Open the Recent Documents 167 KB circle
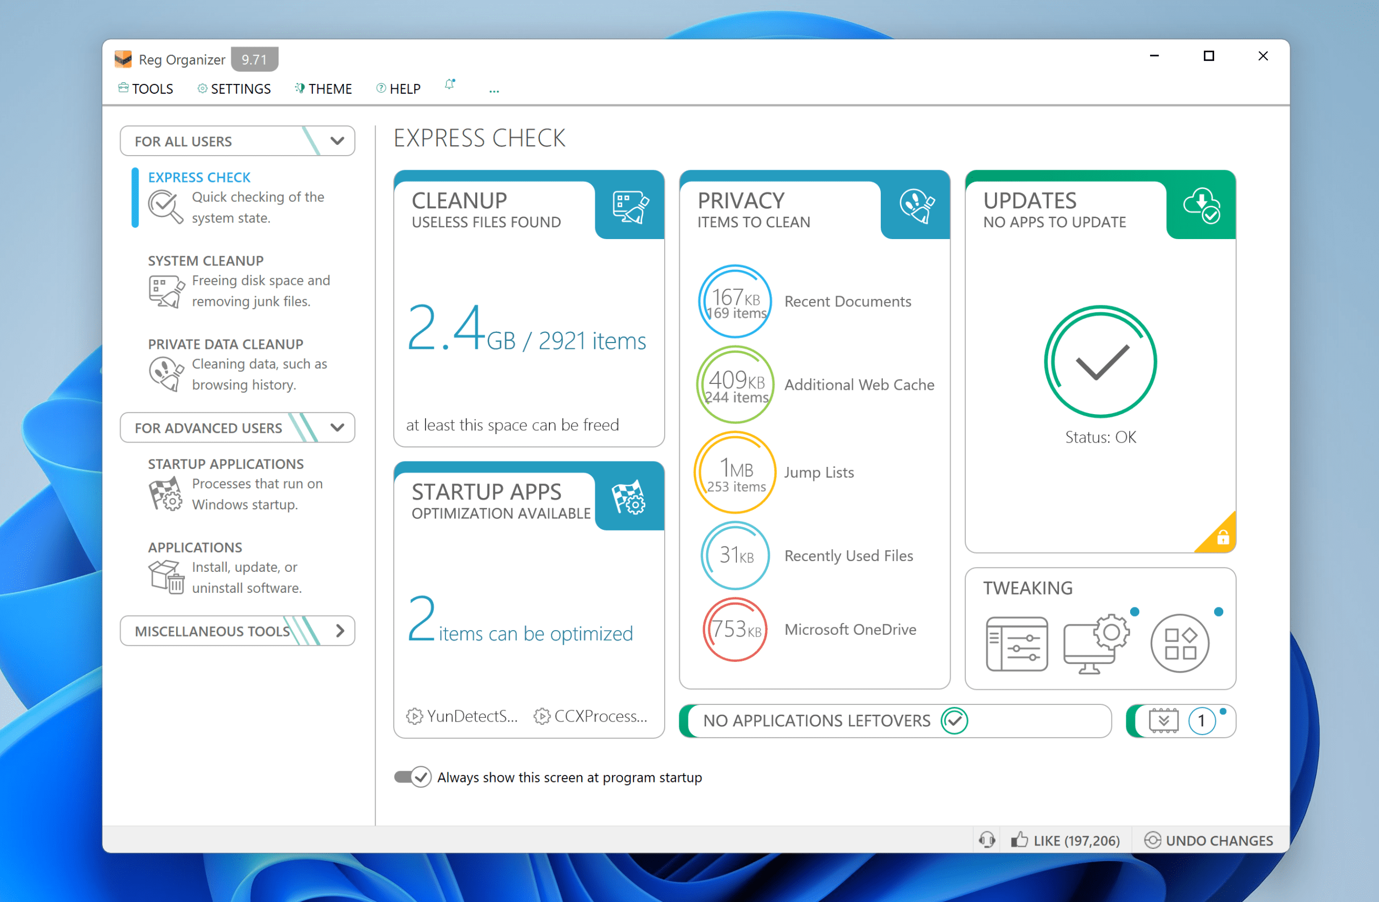This screenshot has height=902, width=1379. click(735, 302)
